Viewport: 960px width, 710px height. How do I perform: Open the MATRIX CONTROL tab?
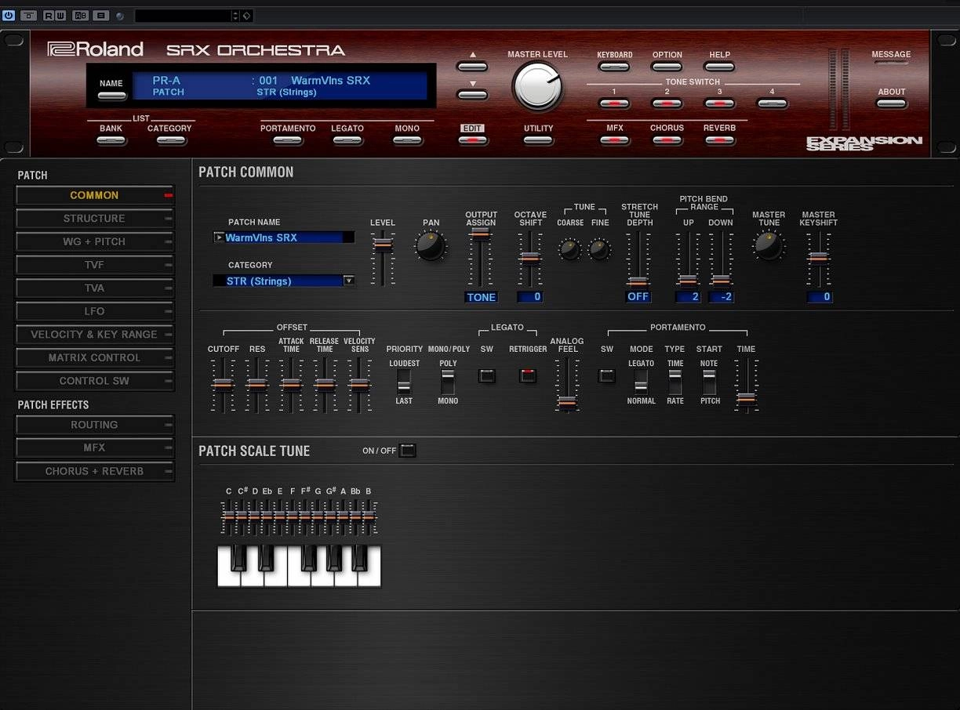tap(94, 357)
